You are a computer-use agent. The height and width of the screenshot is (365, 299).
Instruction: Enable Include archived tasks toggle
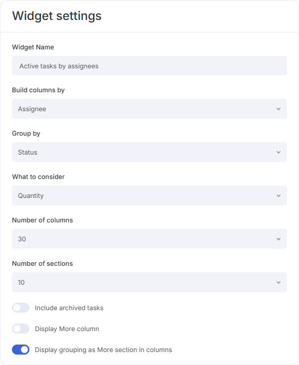(x=20, y=308)
